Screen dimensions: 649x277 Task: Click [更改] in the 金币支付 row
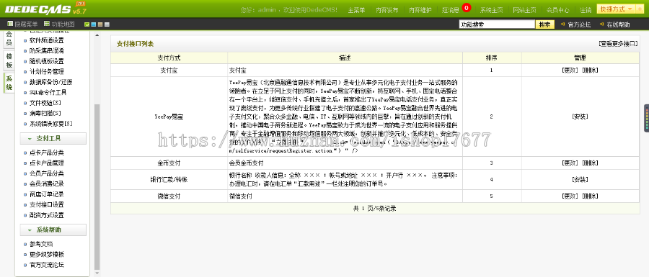point(569,163)
